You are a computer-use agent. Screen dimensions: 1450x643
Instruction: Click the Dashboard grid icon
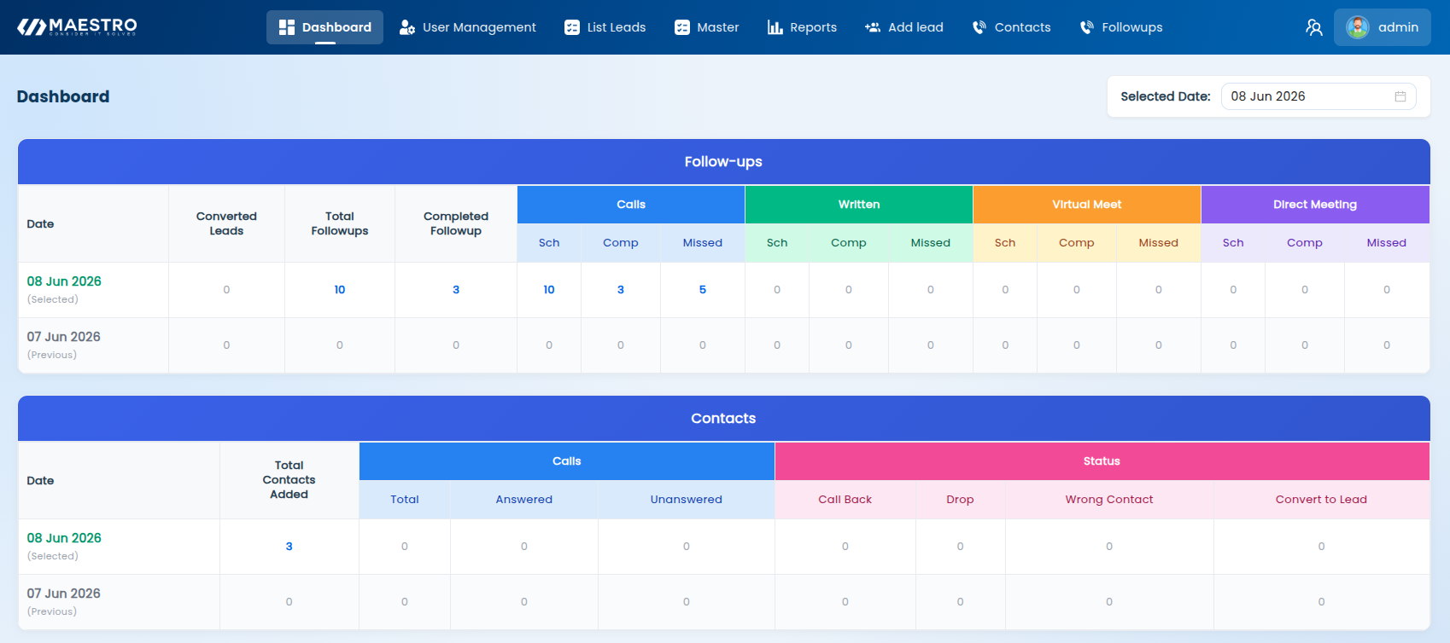[x=287, y=27]
